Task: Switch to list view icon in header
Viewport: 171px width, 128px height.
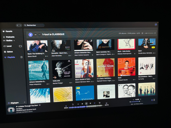Action: click(142, 33)
